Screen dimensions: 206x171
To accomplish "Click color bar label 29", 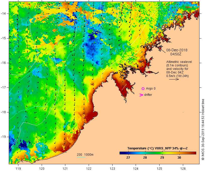I will pyautogui.click(x=162, y=158).
